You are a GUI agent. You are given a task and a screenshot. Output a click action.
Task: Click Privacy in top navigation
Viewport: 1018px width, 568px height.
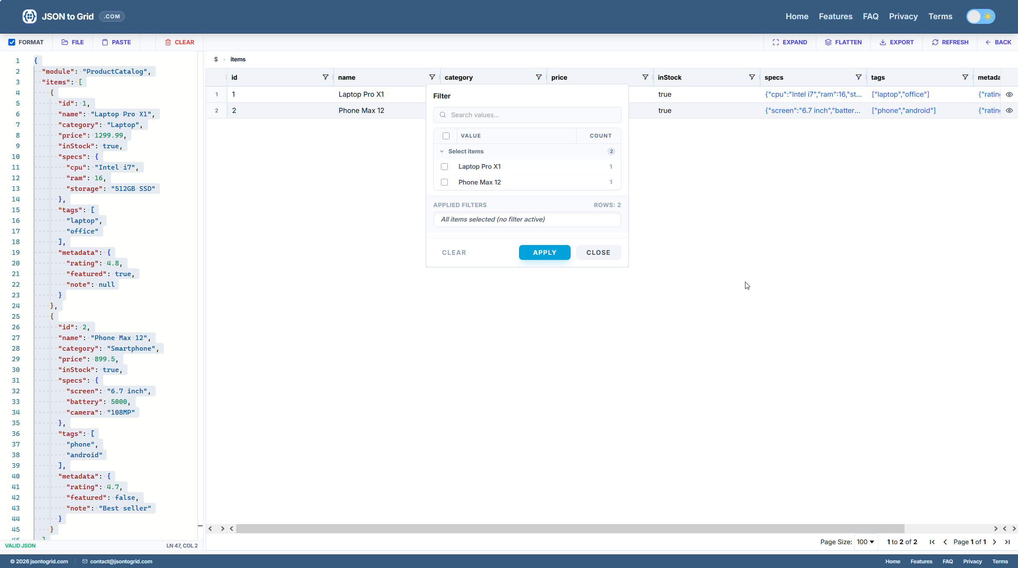[x=903, y=16]
